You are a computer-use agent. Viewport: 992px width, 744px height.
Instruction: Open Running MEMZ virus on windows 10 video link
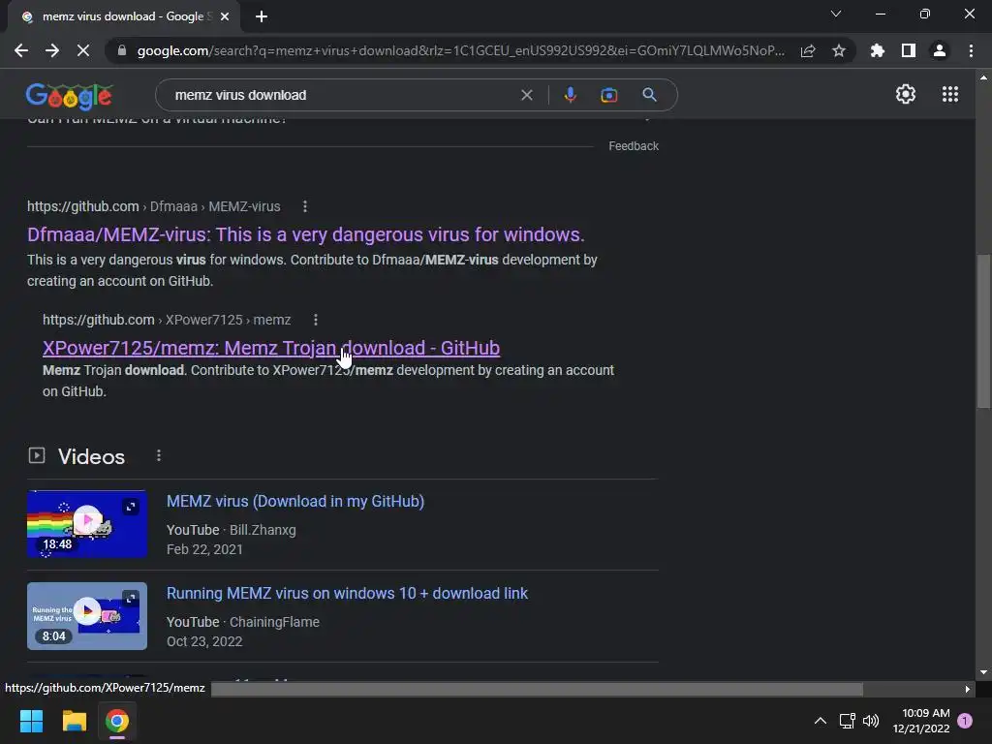tap(347, 594)
